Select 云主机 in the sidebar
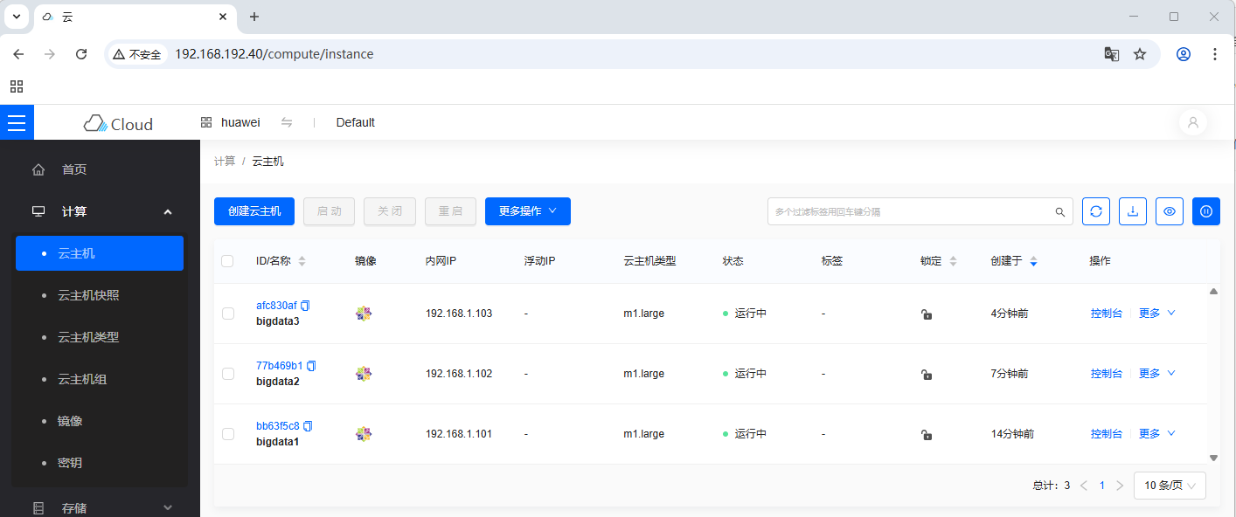Viewport: 1236px width, 517px height. click(x=100, y=253)
